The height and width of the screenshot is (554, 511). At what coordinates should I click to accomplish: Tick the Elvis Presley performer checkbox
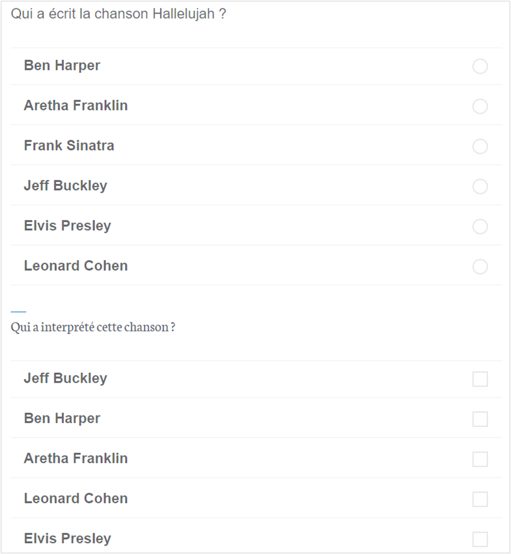[480, 540]
